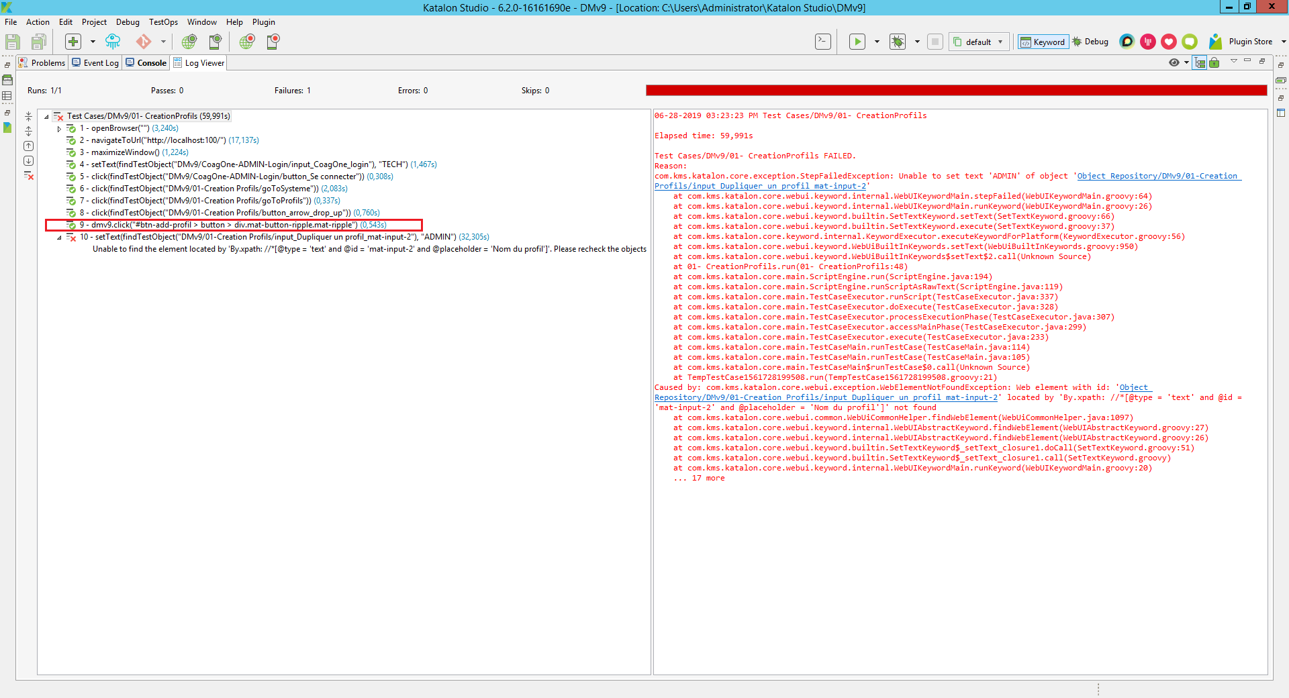Viewport: 1289px width, 698px height.
Task: Expand all log tree nodes
Action: coord(29,132)
